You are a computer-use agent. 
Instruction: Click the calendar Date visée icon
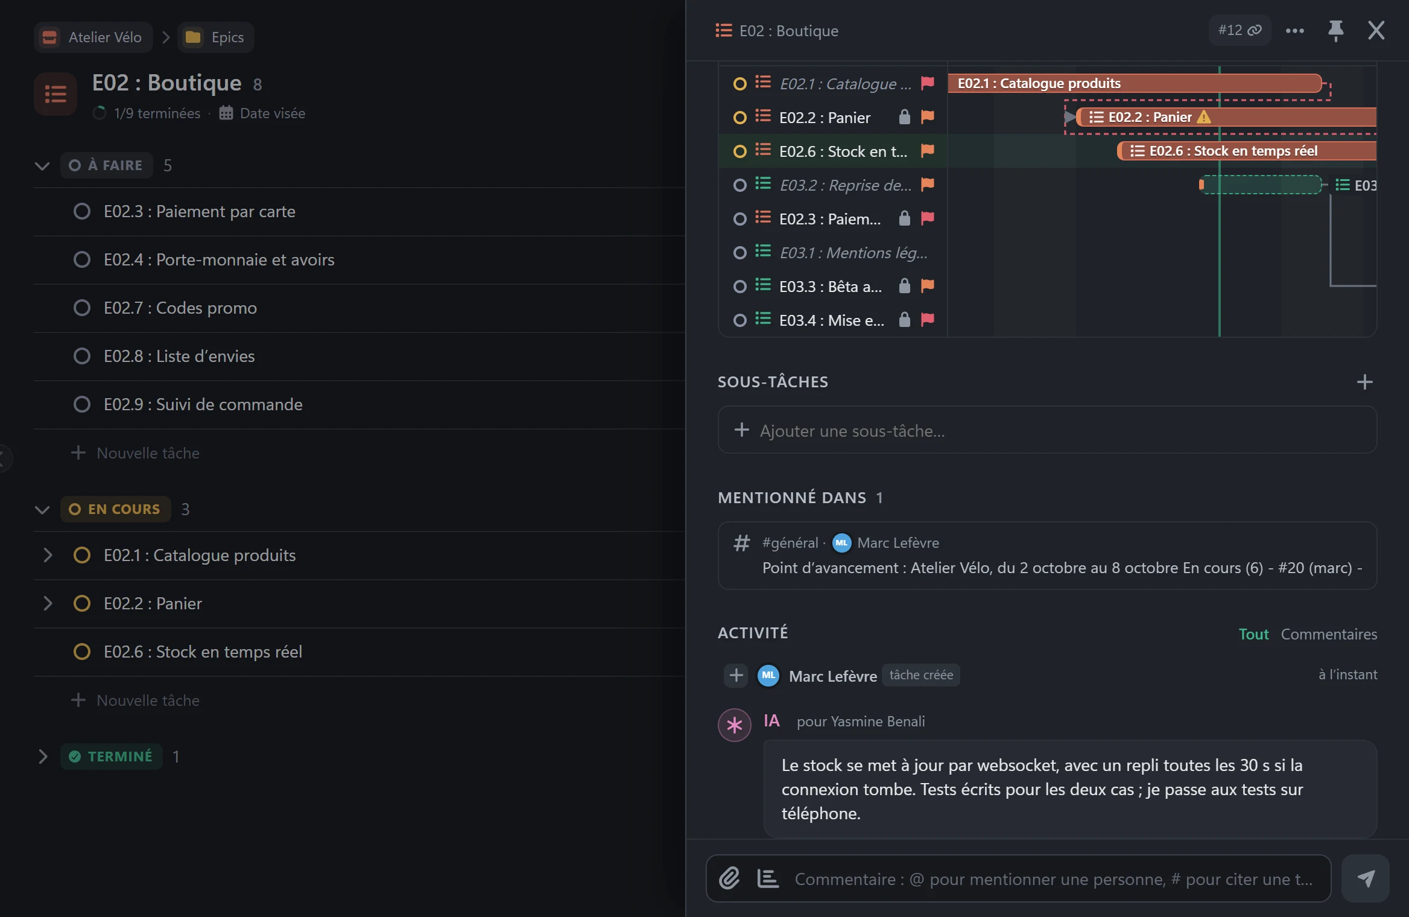point(226,113)
